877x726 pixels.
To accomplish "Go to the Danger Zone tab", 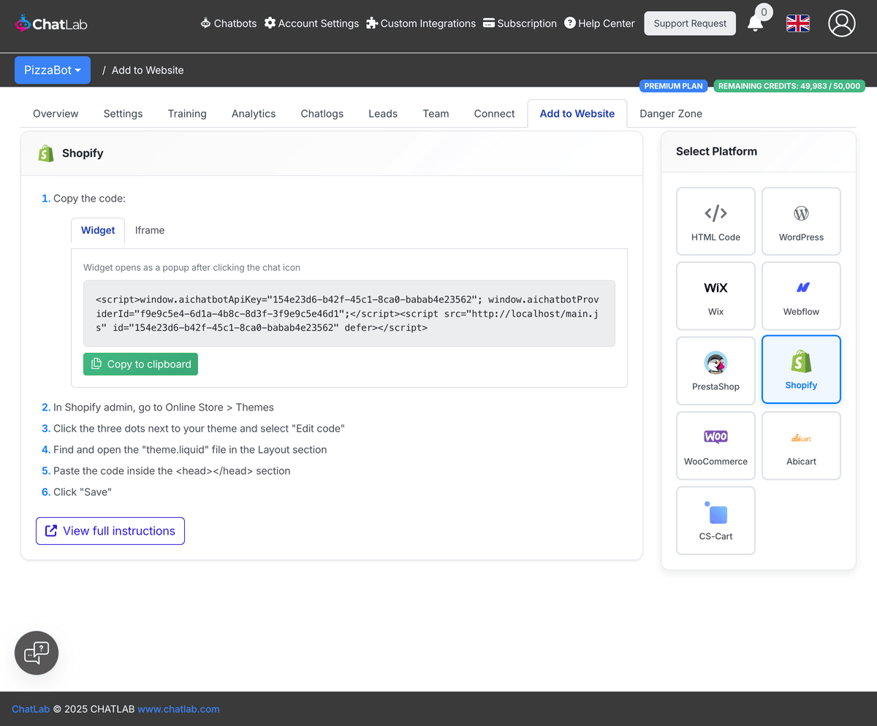I will click(x=670, y=113).
